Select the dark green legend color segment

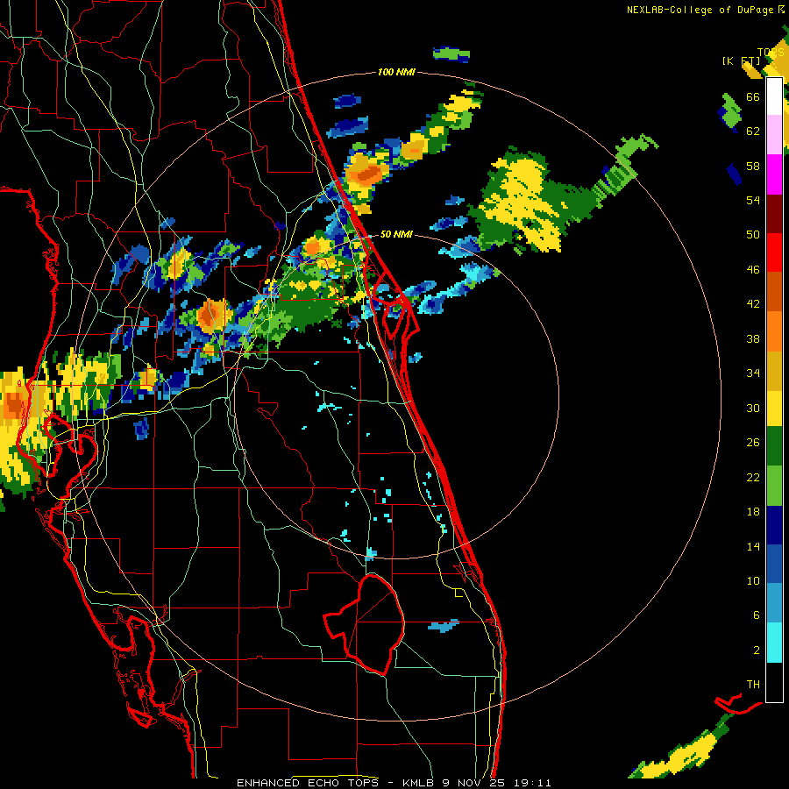click(x=774, y=446)
